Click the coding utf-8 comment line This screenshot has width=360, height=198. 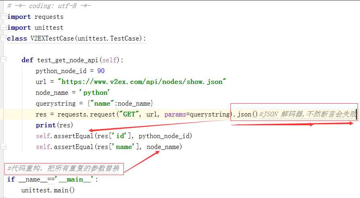pyautogui.click(x=49, y=6)
